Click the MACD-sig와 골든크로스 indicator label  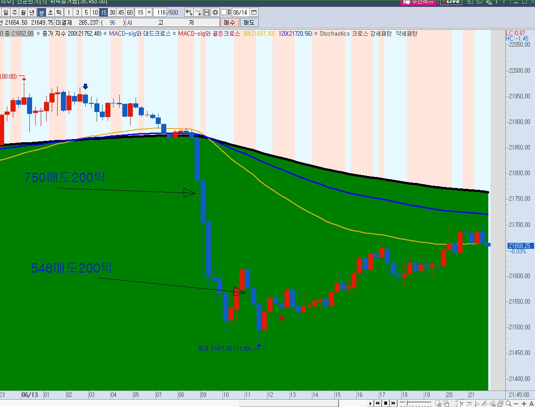tap(209, 33)
